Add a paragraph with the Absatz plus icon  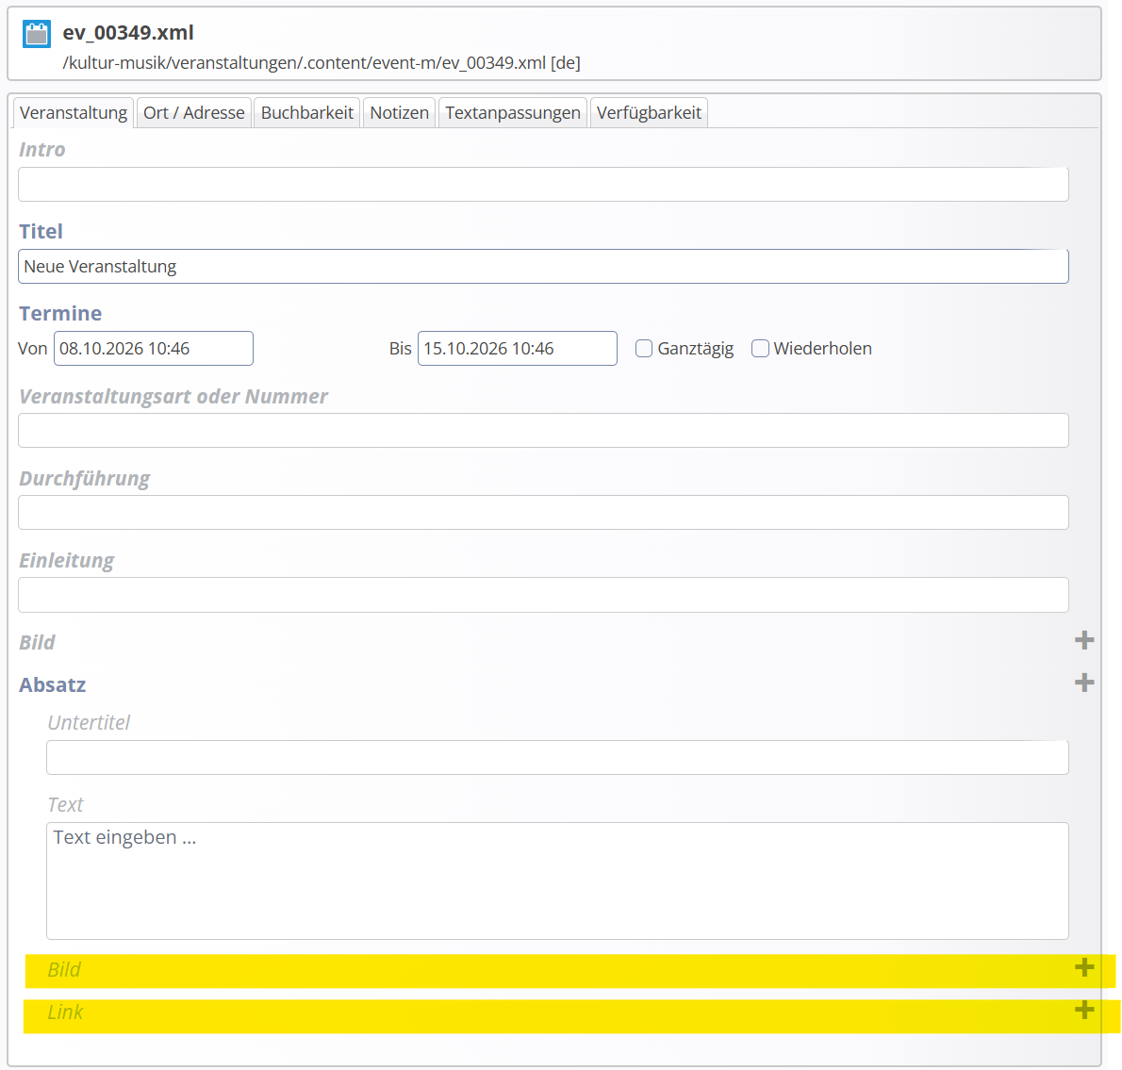click(x=1084, y=683)
